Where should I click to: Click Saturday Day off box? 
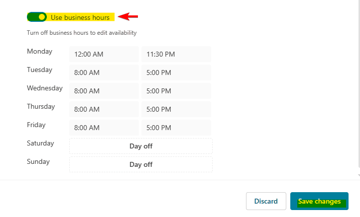pos(141,146)
